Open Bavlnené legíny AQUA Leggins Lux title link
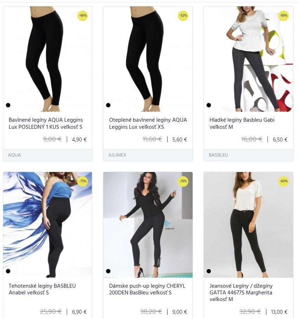The height and width of the screenshot is (319, 298). point(46,123)
